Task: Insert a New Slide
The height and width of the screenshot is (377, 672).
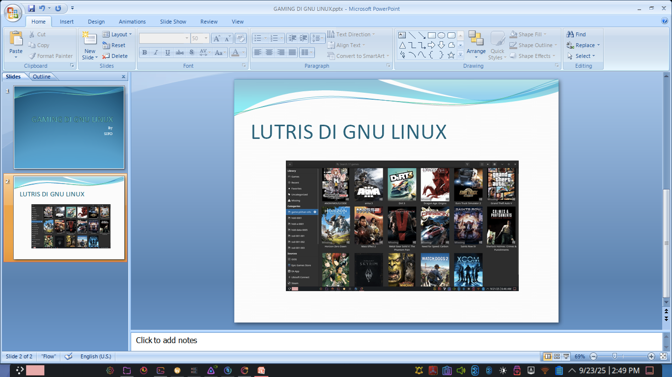Action: [x=90, y=45]
